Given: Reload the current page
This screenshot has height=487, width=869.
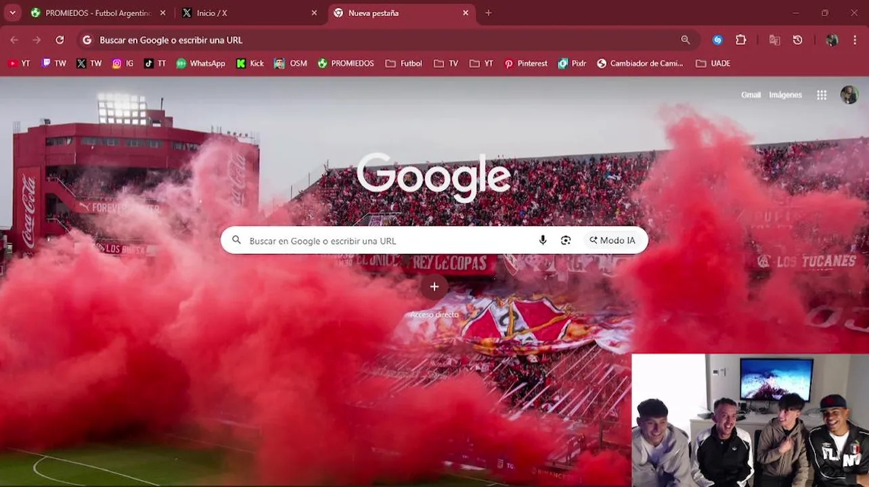Looking at the screenshot, I should [60, 40].
